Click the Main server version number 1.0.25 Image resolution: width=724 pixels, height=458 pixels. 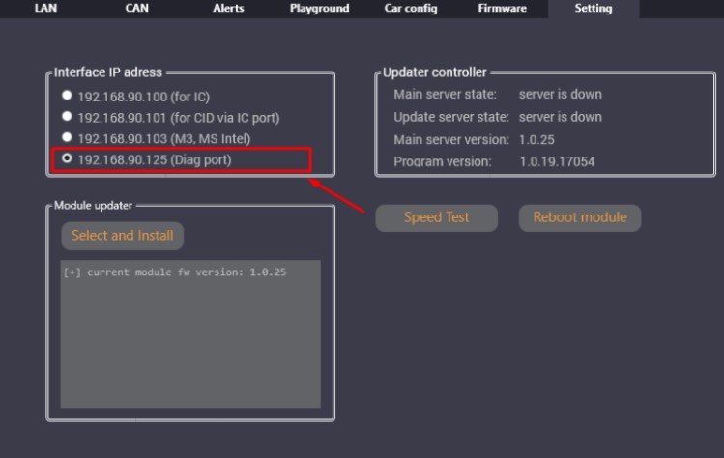537,139
